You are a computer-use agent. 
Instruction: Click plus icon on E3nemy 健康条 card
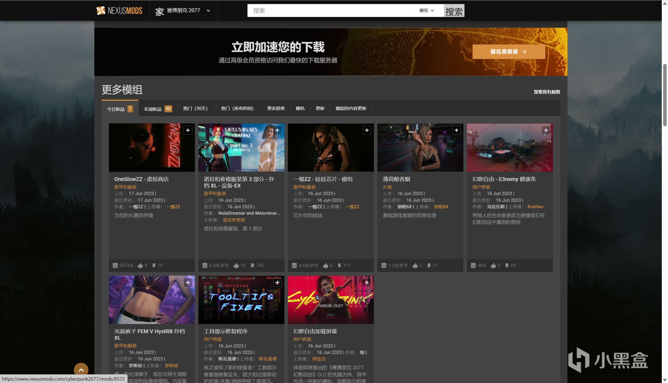[x=546, y=130]
